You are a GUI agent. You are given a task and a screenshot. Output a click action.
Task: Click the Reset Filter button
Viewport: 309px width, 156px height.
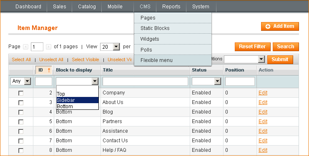252,47
